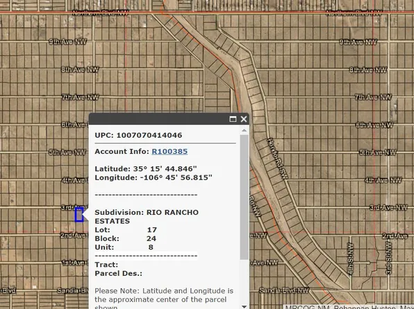
Task: Click the left Northern Blvd NW label
Action: coord(100,12)
